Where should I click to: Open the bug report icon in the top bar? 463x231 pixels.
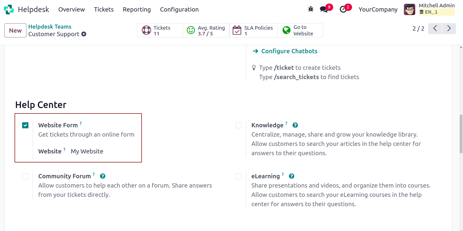[x=311, y=9]
